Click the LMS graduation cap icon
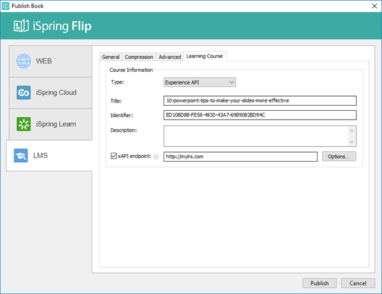 [x=21, y=155]
